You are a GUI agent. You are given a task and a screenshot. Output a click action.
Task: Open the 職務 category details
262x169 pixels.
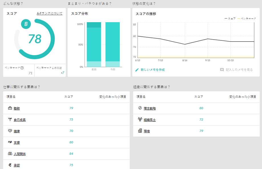pos(17,108)
